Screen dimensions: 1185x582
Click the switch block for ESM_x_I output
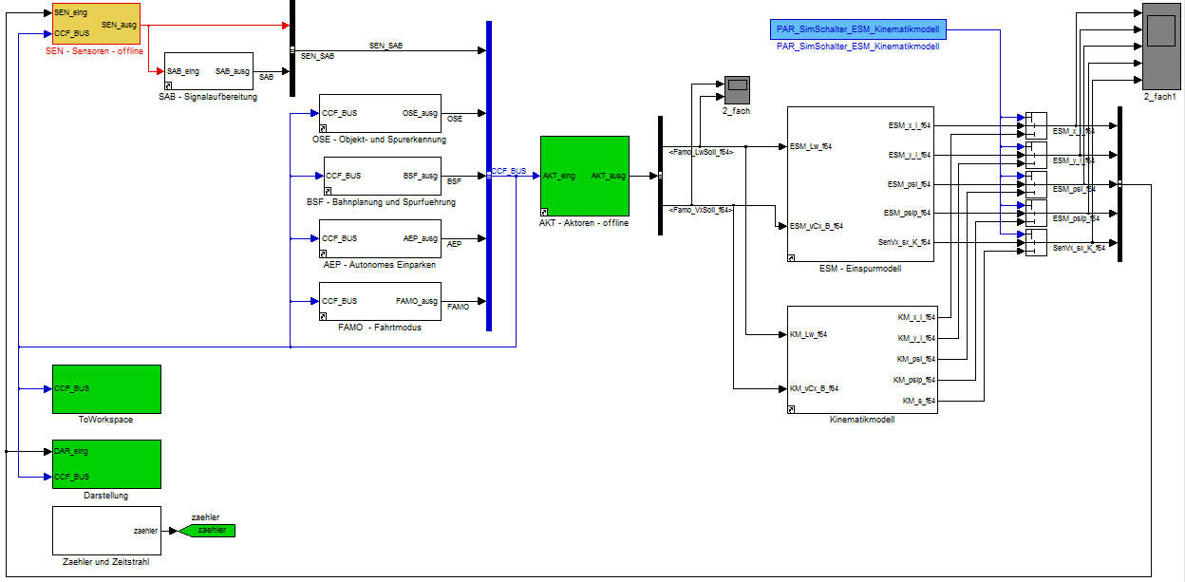point(1036,125)
